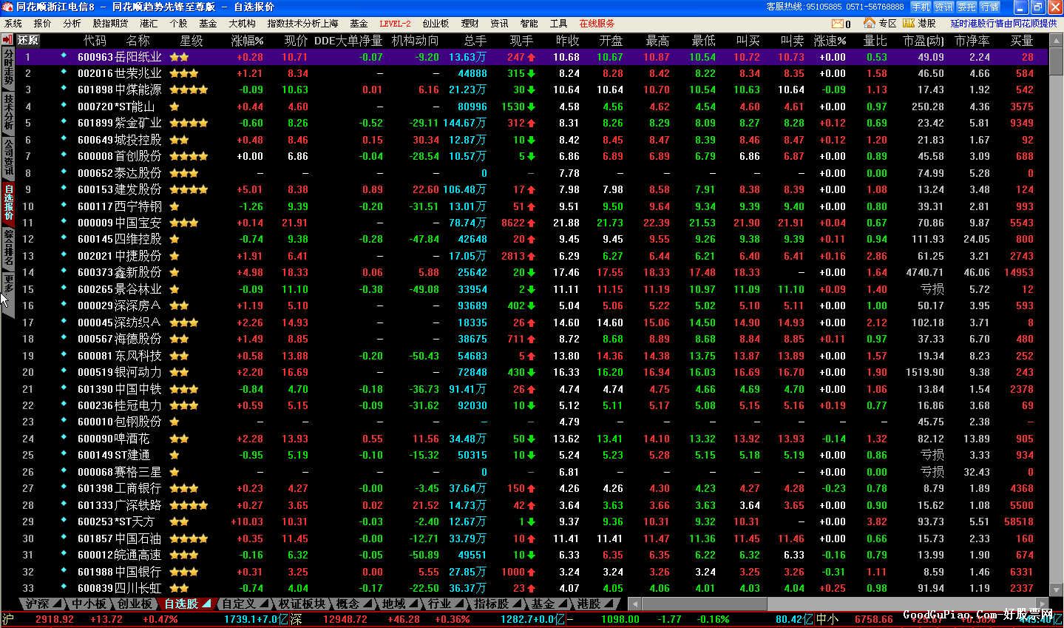Click the diamond marker for 深纺织A
Viewport: 1064px width, 628px height.
tap(64, 322)
